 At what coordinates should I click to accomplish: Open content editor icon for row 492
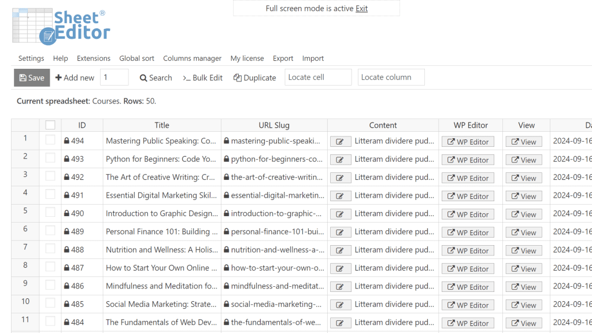[x=340, y=178]
